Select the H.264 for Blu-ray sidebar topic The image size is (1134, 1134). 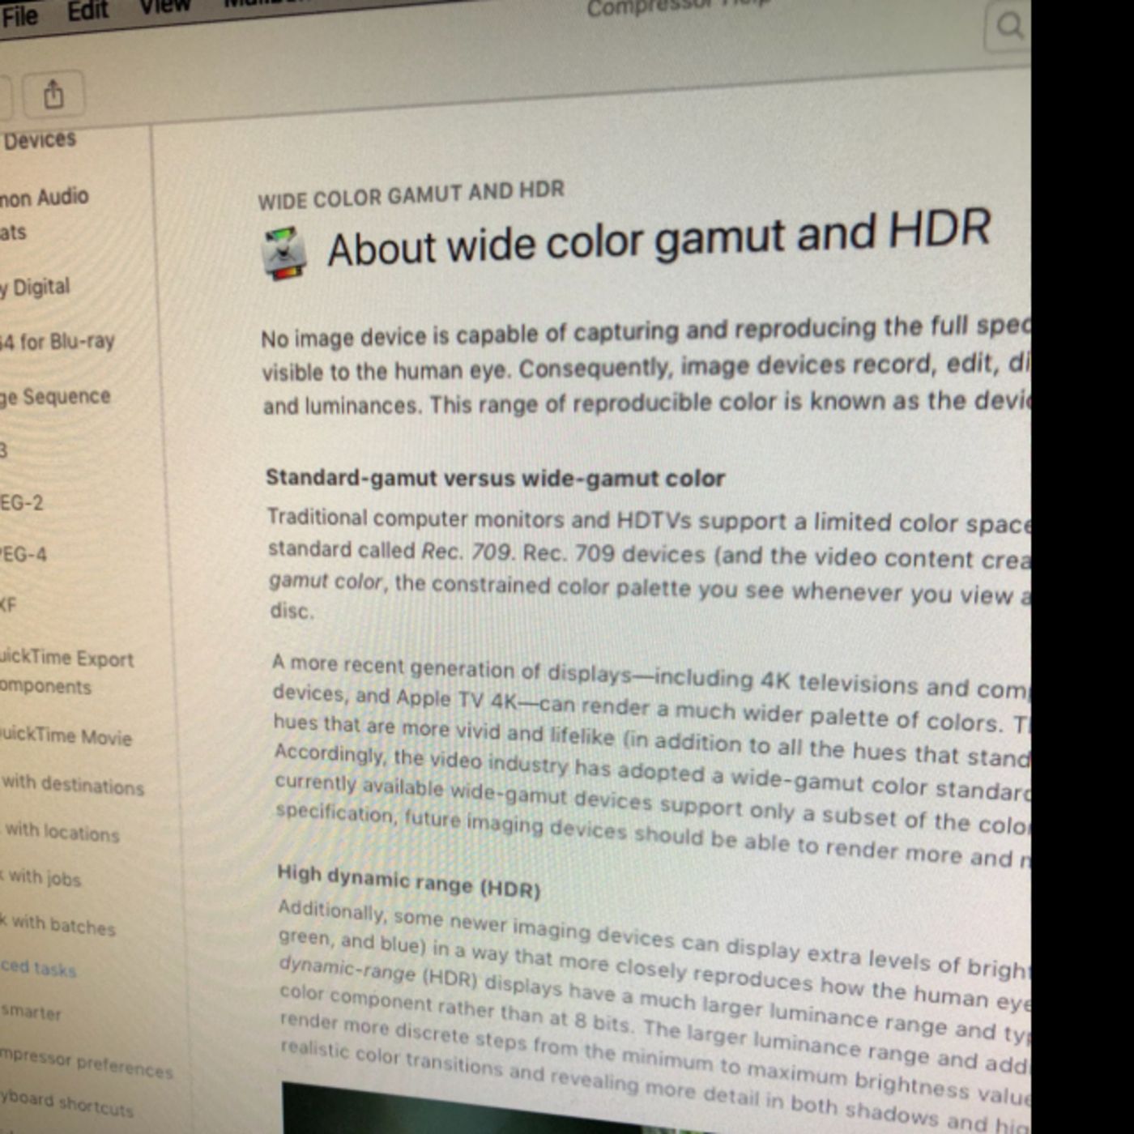tap(57, 342)
